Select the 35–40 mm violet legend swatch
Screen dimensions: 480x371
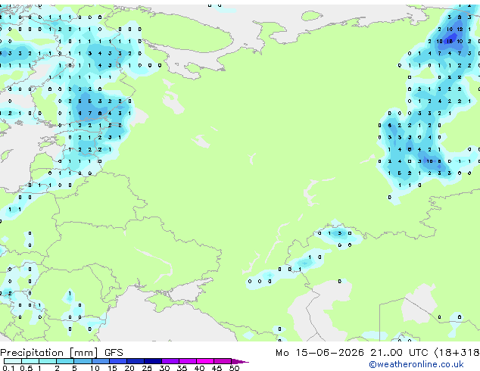pyautogui.click(x=188, y=361)
